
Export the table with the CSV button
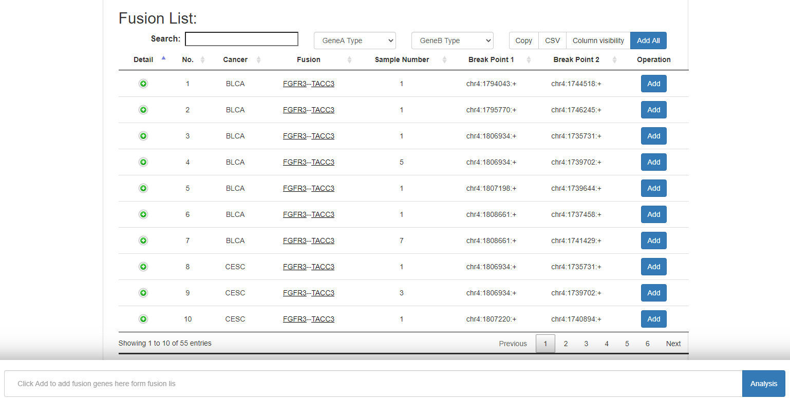coord(553,41)
